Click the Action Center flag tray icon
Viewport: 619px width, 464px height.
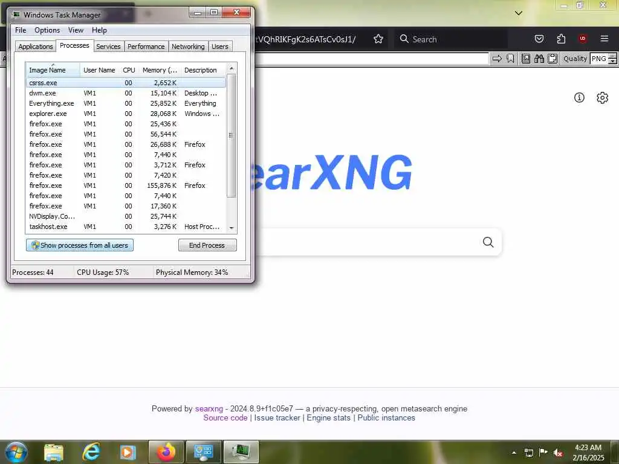point(543,453)
